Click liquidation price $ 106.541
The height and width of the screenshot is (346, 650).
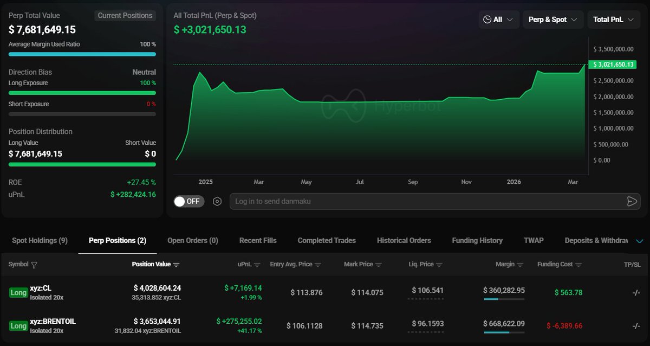point(428,290)
